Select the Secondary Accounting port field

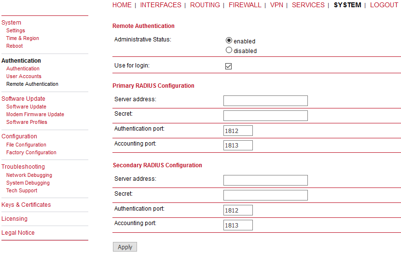point(238,225)
